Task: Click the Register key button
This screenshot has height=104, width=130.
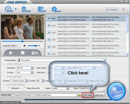Action: [x=112, y=10]
